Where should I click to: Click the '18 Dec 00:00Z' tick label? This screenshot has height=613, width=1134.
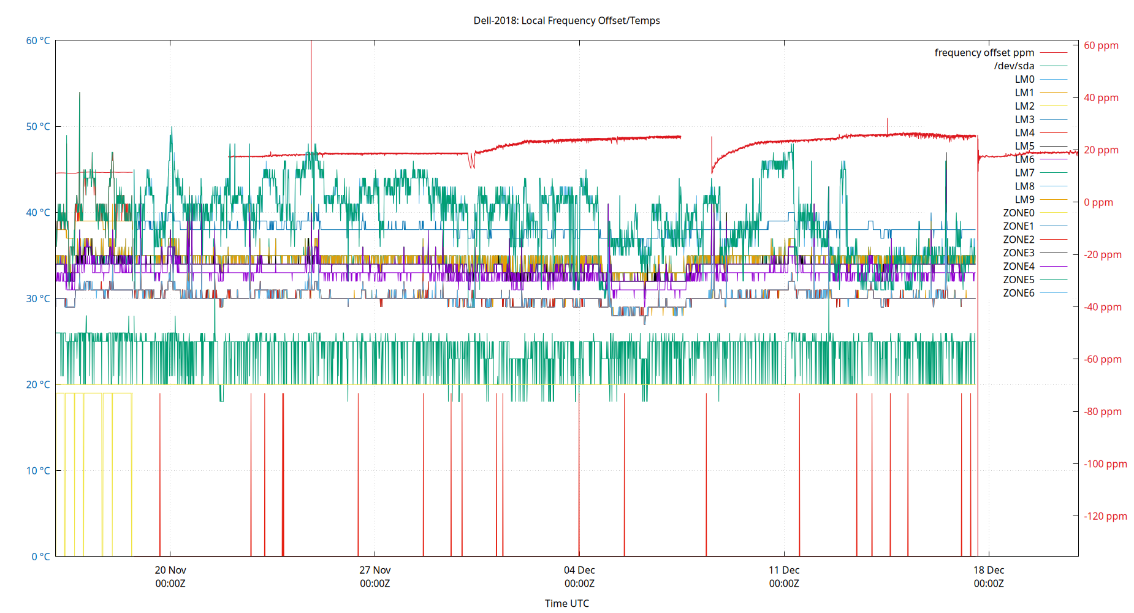pyautogui.click(x=989, y=576)
